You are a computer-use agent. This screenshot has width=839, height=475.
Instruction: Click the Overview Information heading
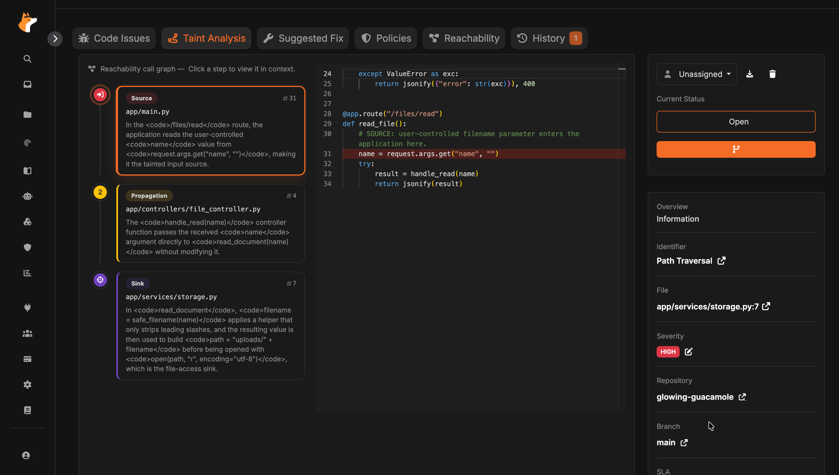(x=678, y=213)
